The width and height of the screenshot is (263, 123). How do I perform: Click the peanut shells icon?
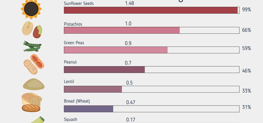coord(33,64)
